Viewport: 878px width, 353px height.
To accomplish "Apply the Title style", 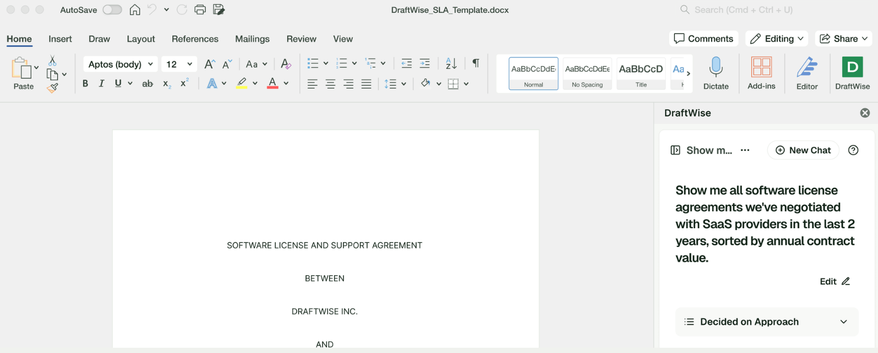I will pyautogui.click(x=641, y=73).
